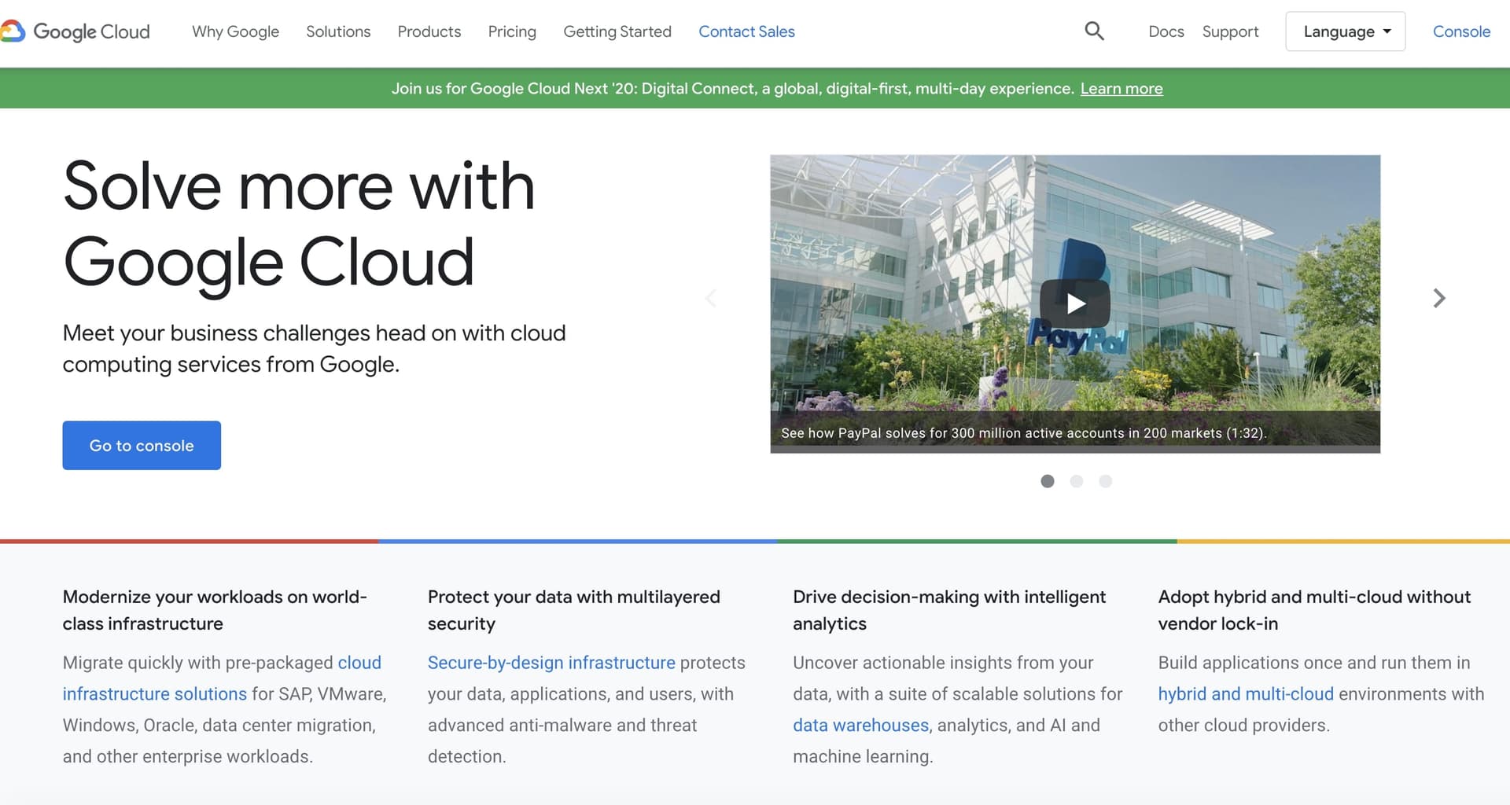1510x805 pixels.
Task: Click the Go to console button
Action: click(x=142, y=446)
